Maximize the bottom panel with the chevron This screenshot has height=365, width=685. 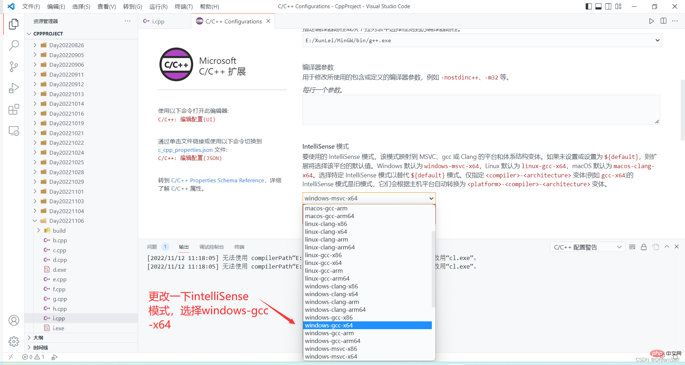(x=667, y=247)
